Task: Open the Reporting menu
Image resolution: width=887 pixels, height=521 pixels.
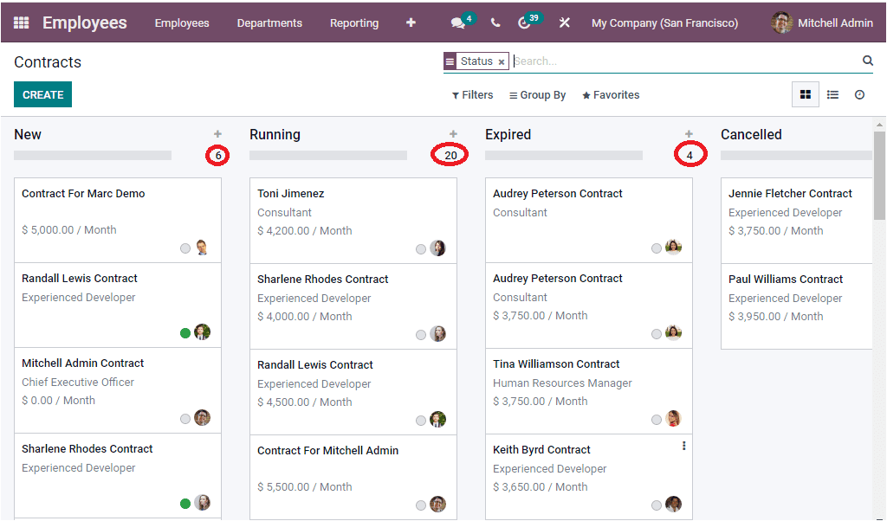Action: pyautogui.click(x=354, y=23)
